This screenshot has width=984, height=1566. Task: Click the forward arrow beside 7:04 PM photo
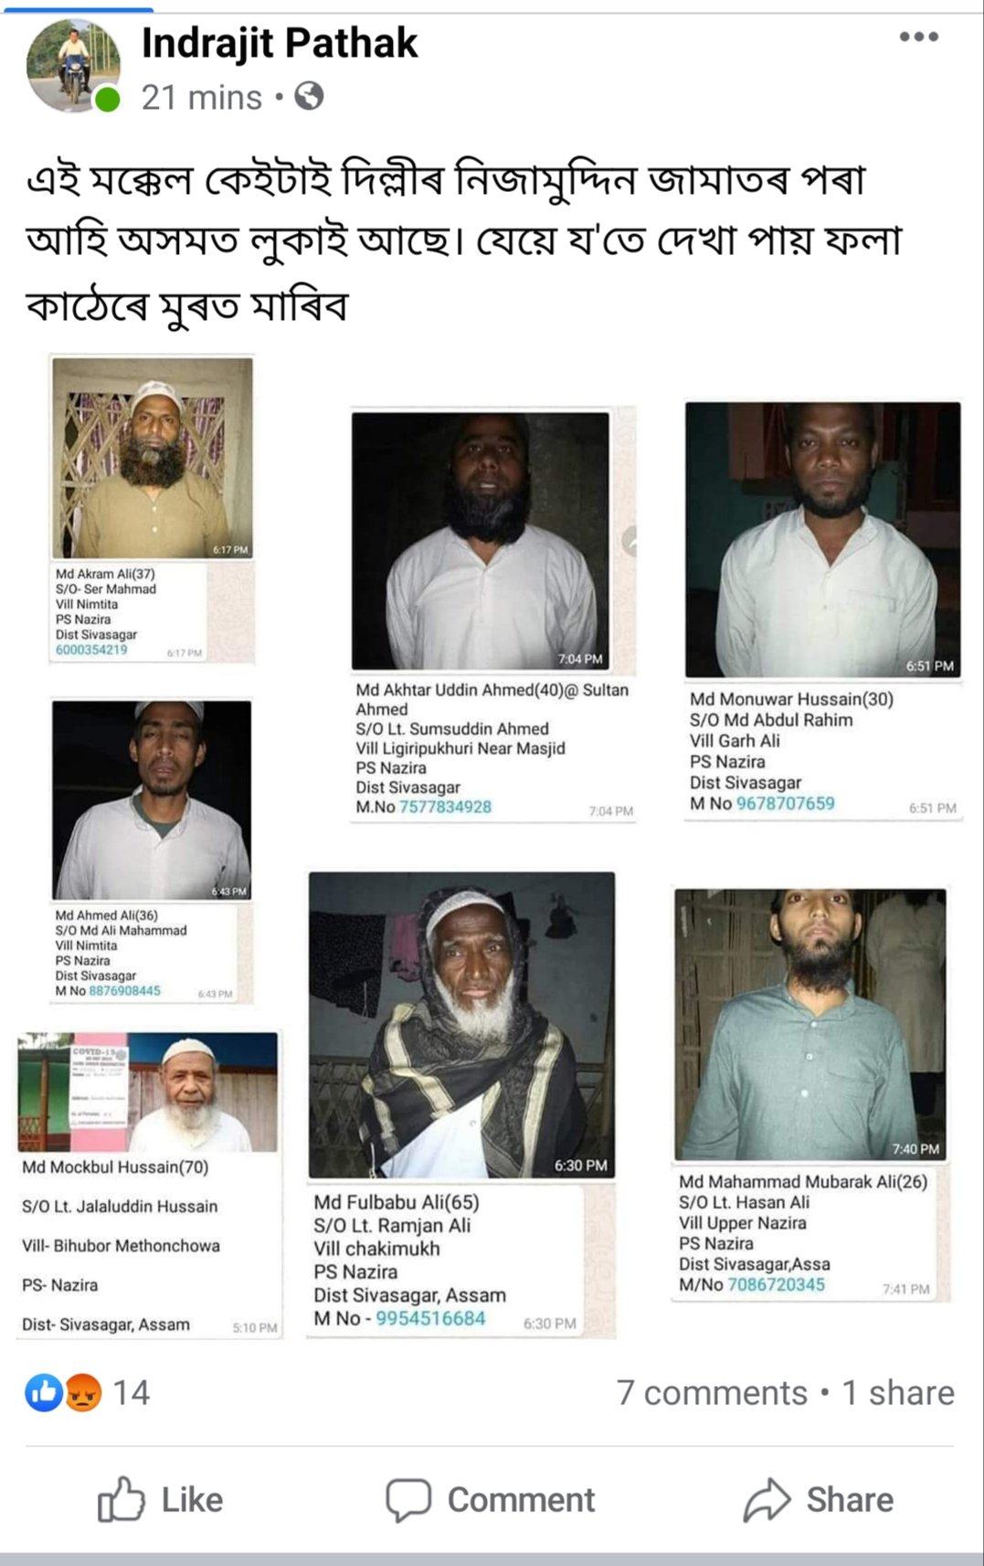(x=630, y=541)
